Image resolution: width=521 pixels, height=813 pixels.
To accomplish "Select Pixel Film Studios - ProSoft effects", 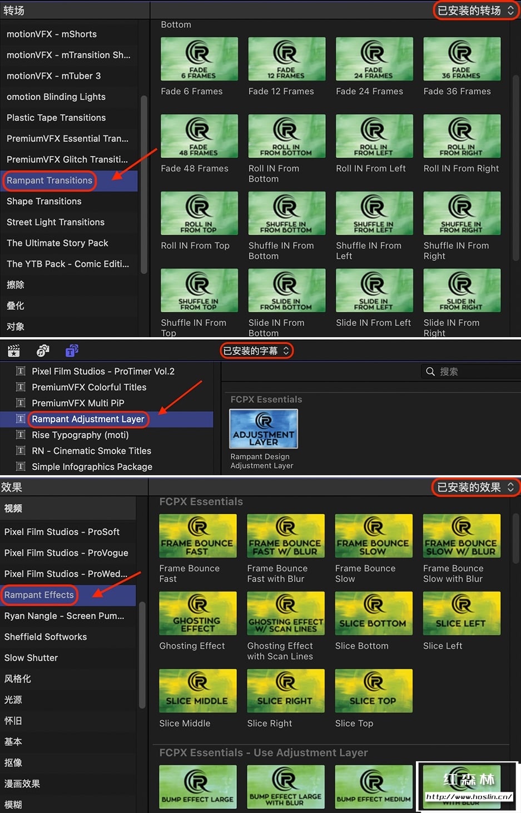I will (x=68, y=532).
